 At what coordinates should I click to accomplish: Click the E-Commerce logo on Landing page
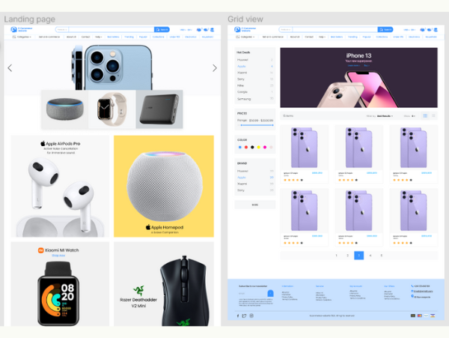tap(22, 29)
